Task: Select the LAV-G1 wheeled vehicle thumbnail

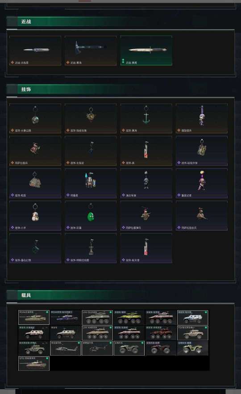Action: tap(97, 317)
